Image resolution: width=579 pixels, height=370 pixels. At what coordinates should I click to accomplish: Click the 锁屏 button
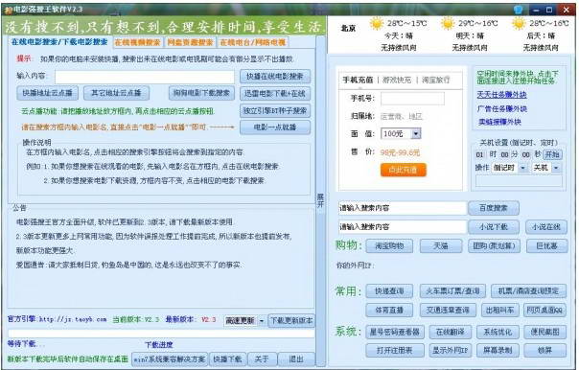544,350
